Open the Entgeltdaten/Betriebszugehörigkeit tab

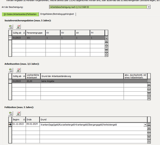pos(57,14)
